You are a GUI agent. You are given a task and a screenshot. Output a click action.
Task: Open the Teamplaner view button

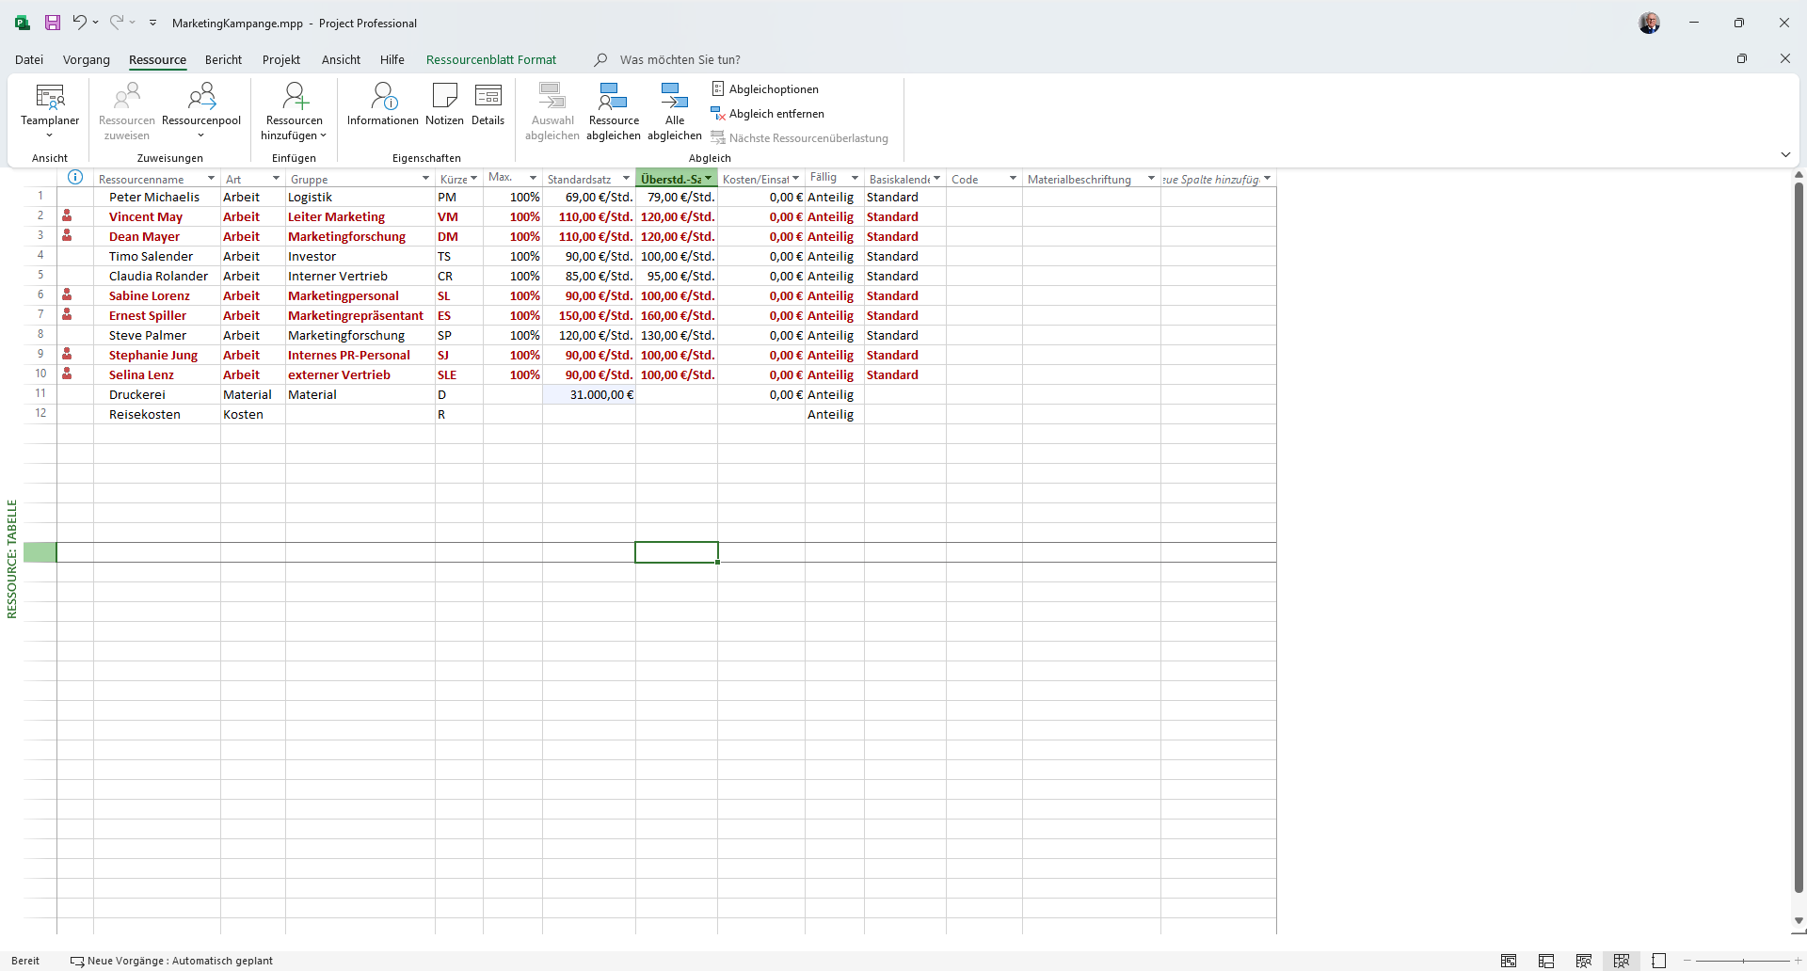click(x=50, y=109)
